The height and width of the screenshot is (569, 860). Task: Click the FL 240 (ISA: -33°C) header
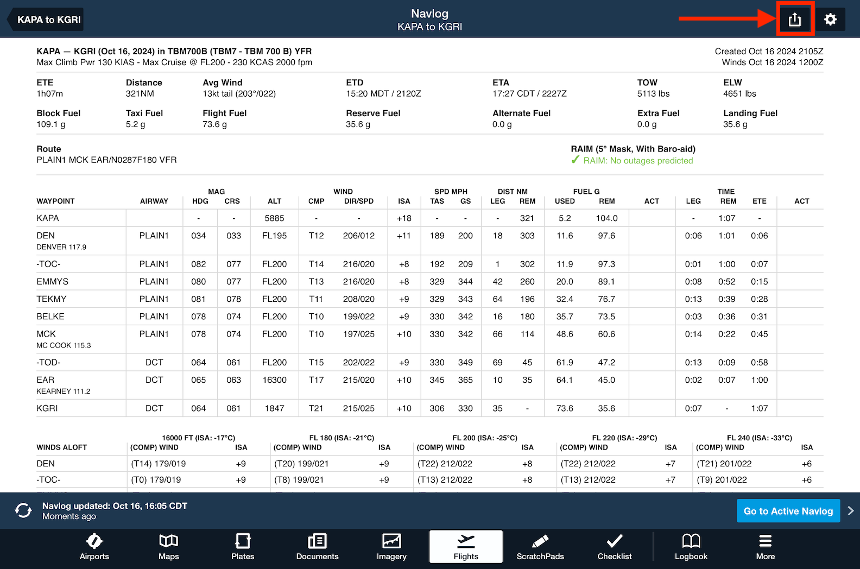tap(760, 438)
